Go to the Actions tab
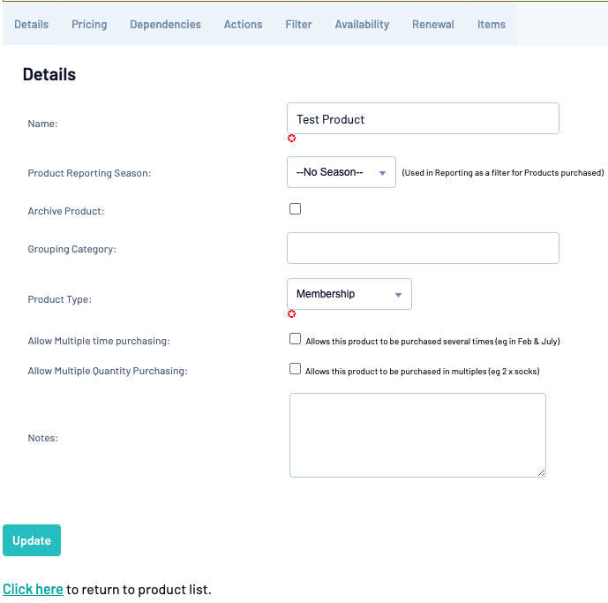Viewport: 608px width, 603px height. pos(244,25)
